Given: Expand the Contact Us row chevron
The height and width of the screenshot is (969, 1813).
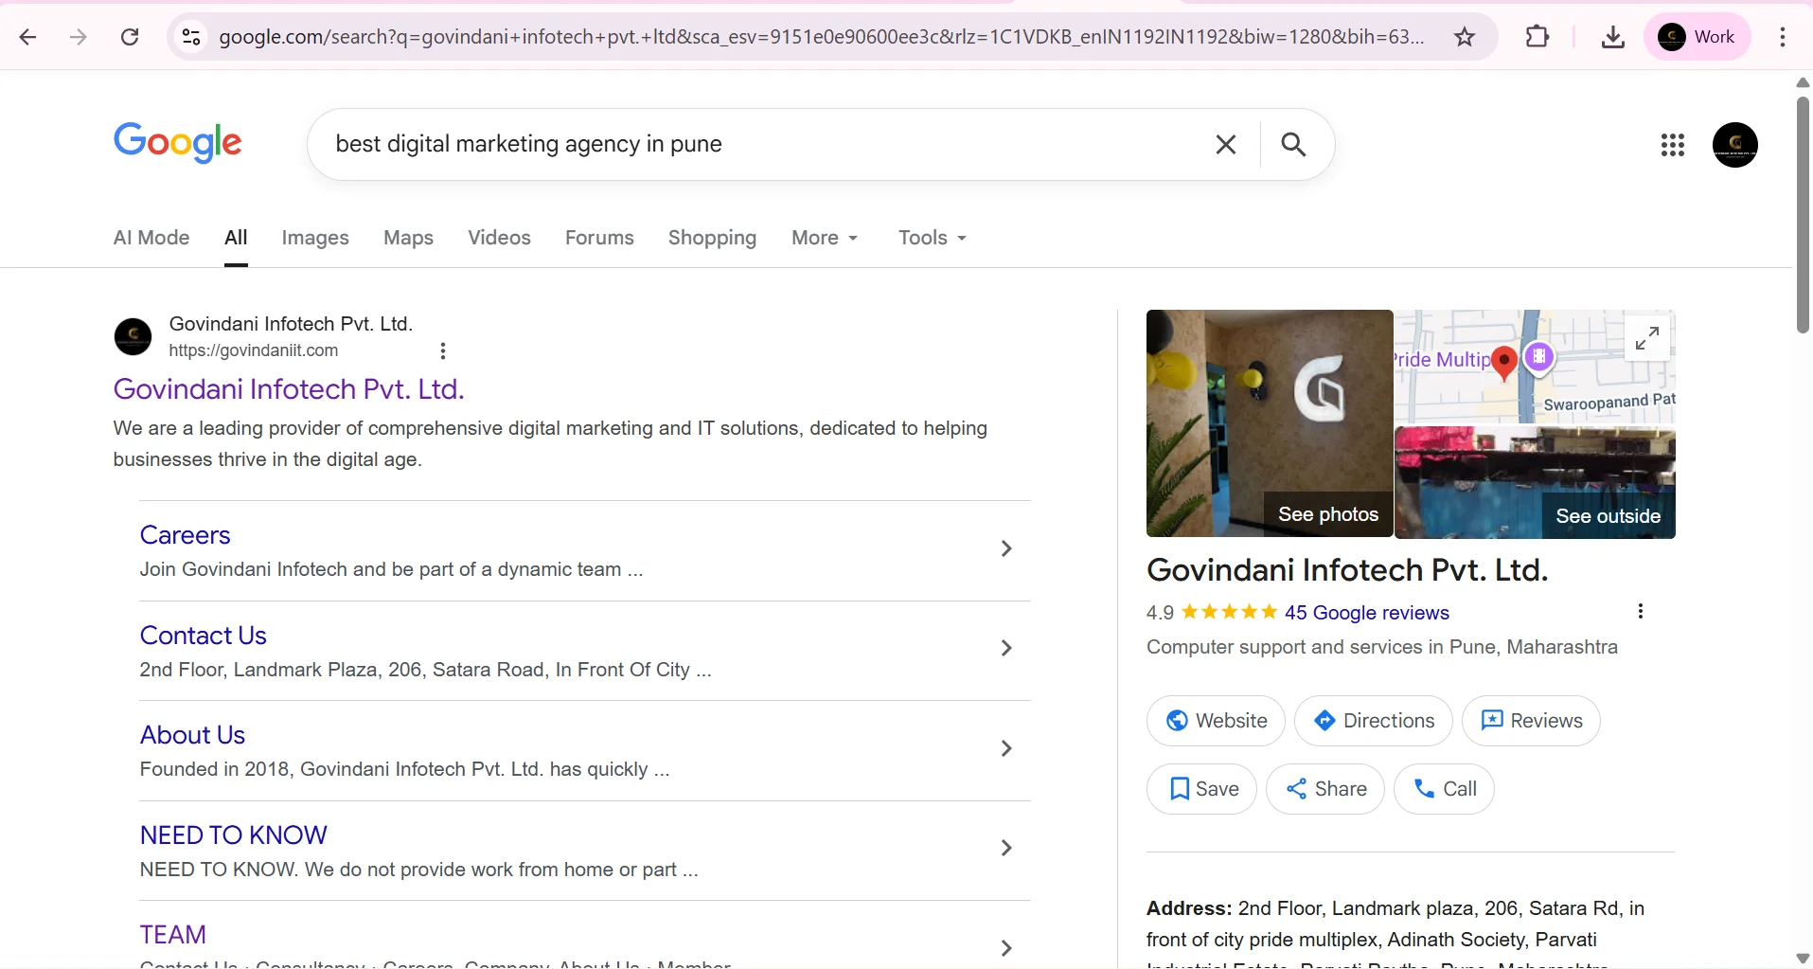Looking at the screenshot, I should coord(1006,648).
